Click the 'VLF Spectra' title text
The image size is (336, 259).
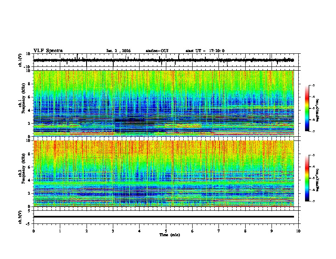[48, 51]
